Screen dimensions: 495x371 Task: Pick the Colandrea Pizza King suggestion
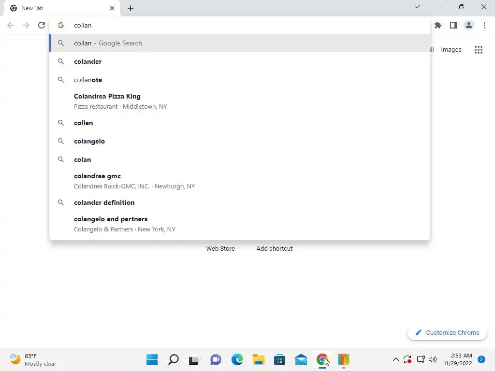click(x=240, y=101)
